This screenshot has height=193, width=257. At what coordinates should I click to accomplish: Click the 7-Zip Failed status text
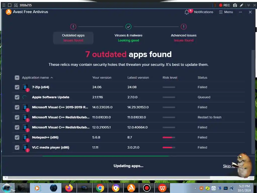[x=203, y=87]
